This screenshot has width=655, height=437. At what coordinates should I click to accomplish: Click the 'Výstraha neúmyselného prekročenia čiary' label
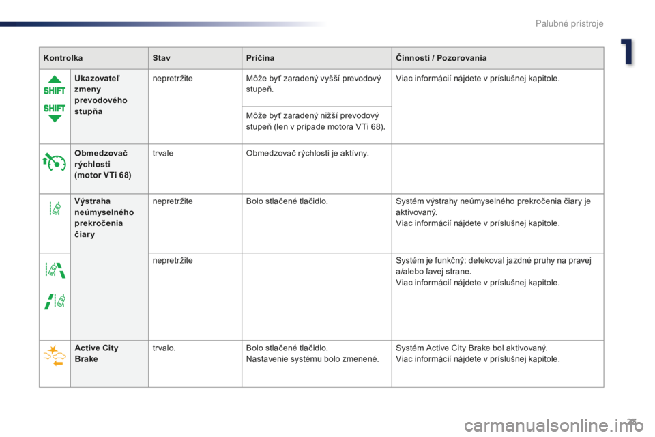pyautogui.click(x=104, y=218)
